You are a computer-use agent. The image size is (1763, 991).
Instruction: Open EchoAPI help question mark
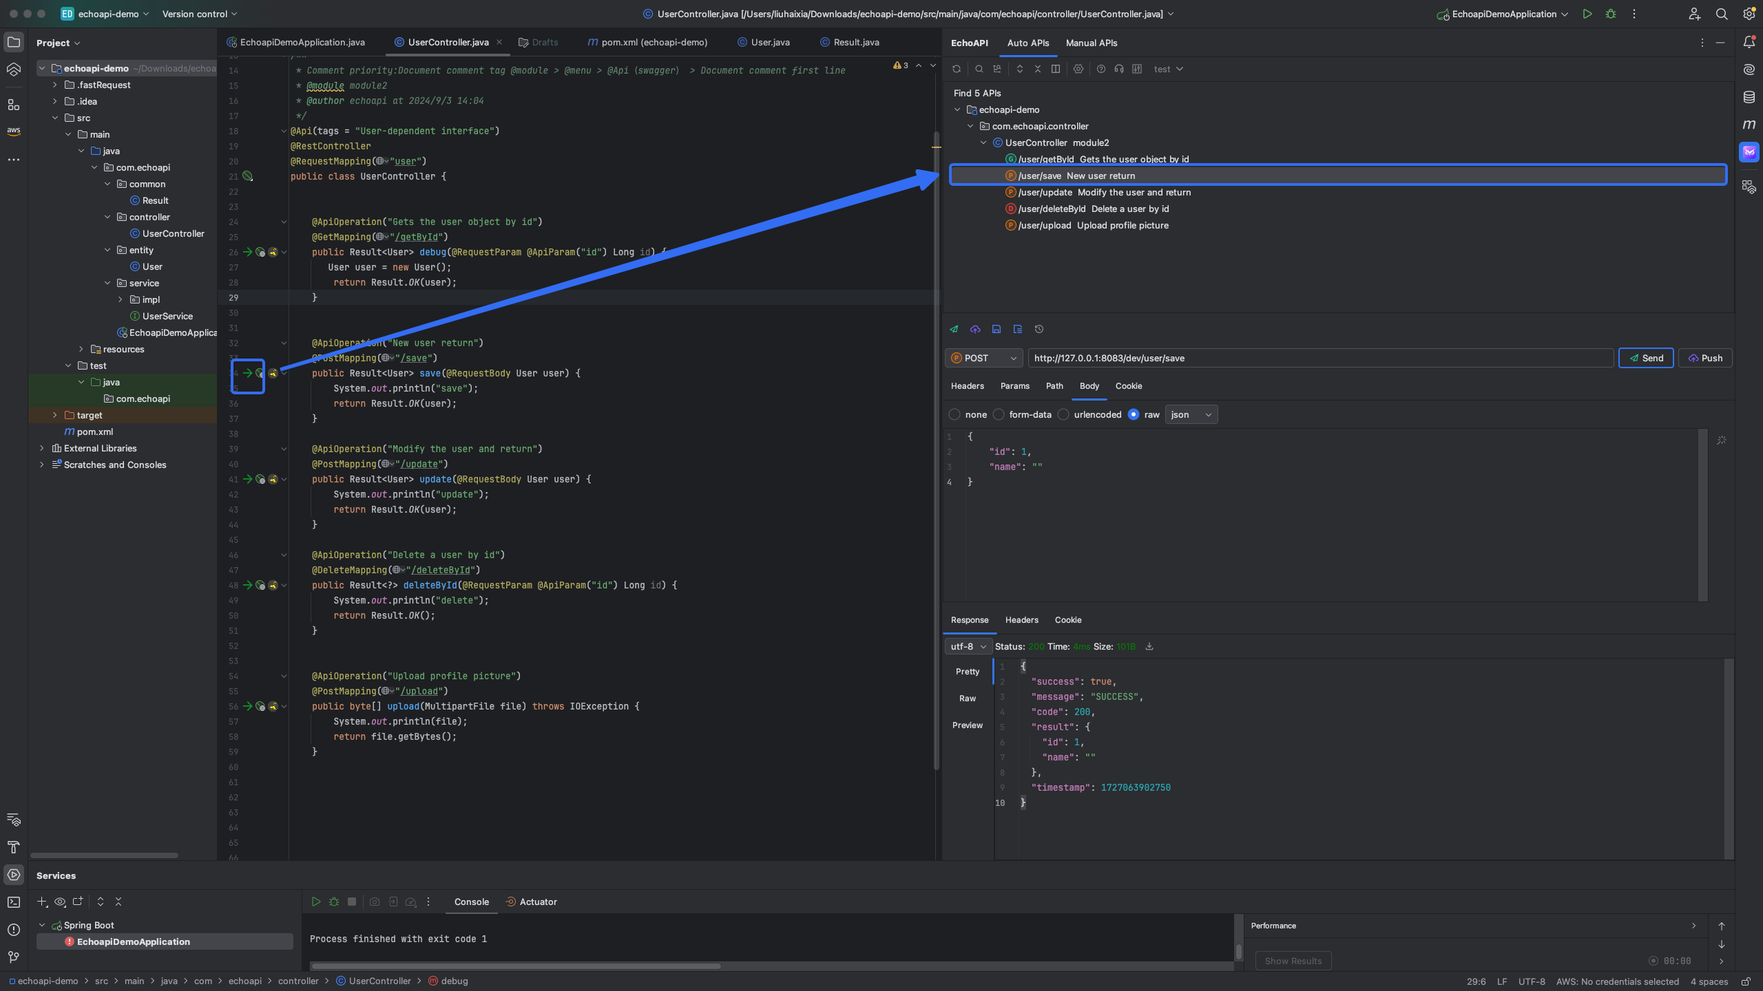tap(1100, 69)
